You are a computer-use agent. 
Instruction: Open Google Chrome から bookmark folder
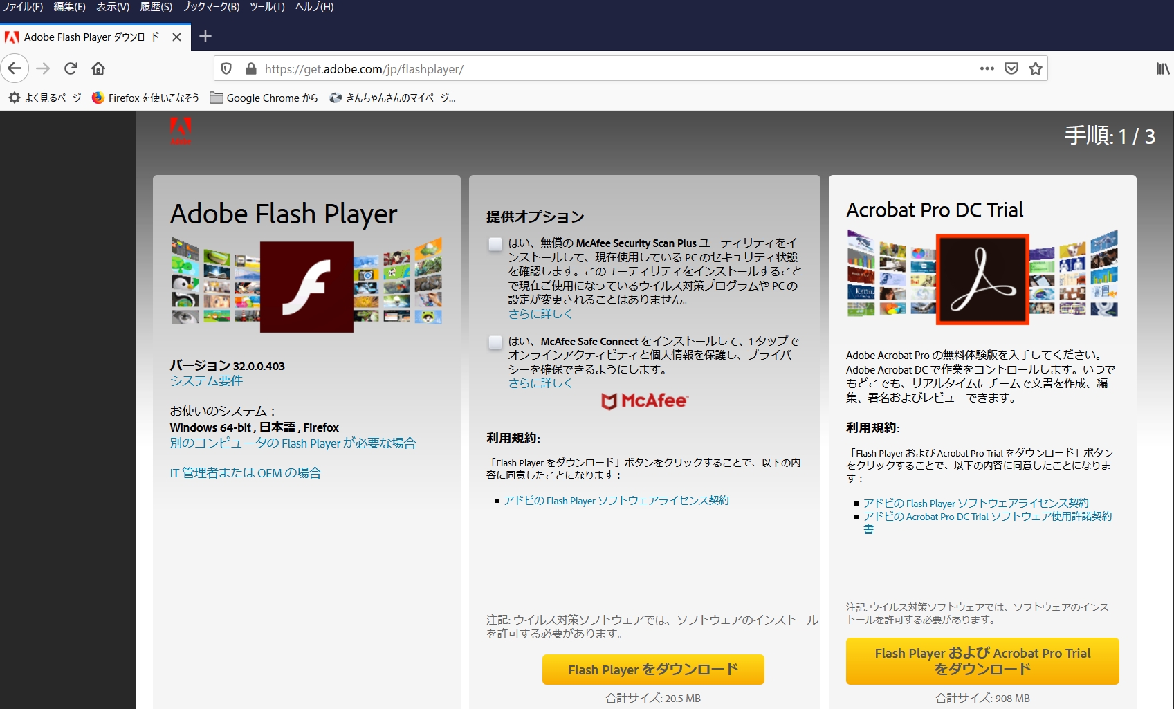(x=264, y=98)
